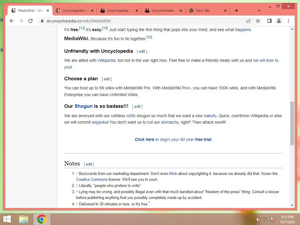Viewport: 300px width, 225px height.
Task: Reload the MediaWiki page
Action: (30, 21)
